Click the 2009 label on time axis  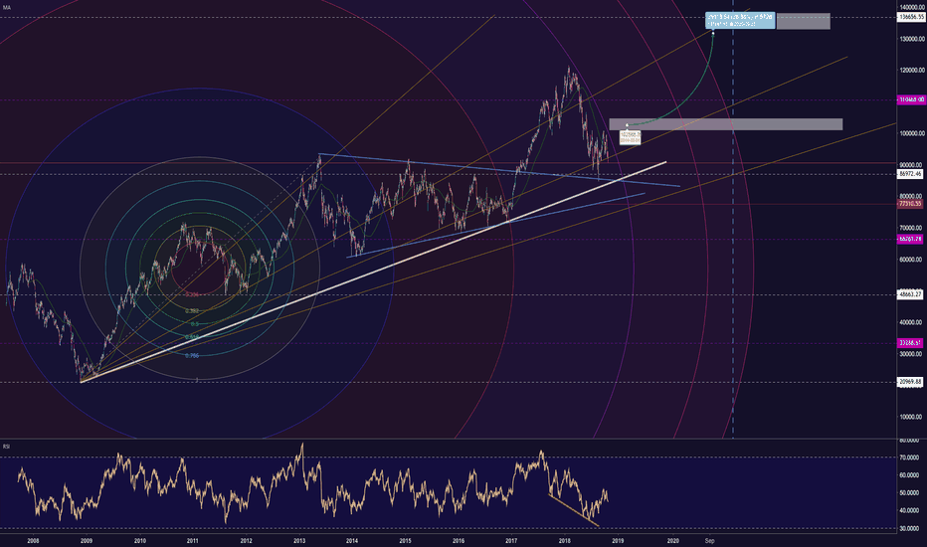(87, 540)
